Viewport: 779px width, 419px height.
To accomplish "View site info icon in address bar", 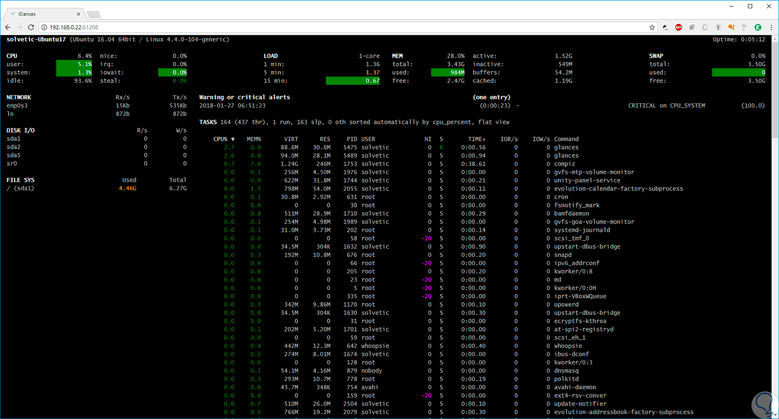I will (x=44, y=27).
